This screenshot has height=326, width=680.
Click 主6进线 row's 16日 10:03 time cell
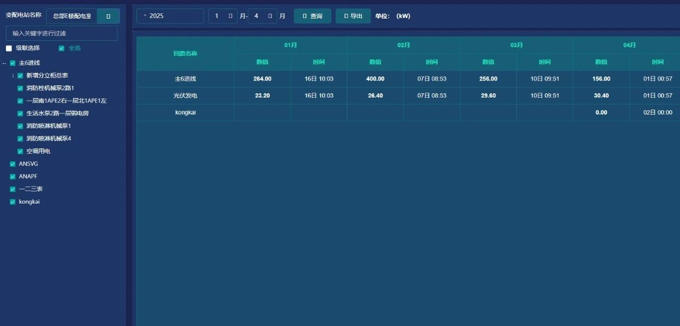(x=319, y=79)
